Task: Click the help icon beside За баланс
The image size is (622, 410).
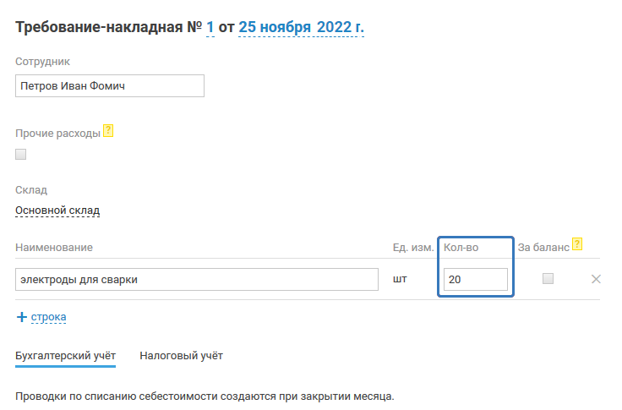Action: (x=577, y=244)
